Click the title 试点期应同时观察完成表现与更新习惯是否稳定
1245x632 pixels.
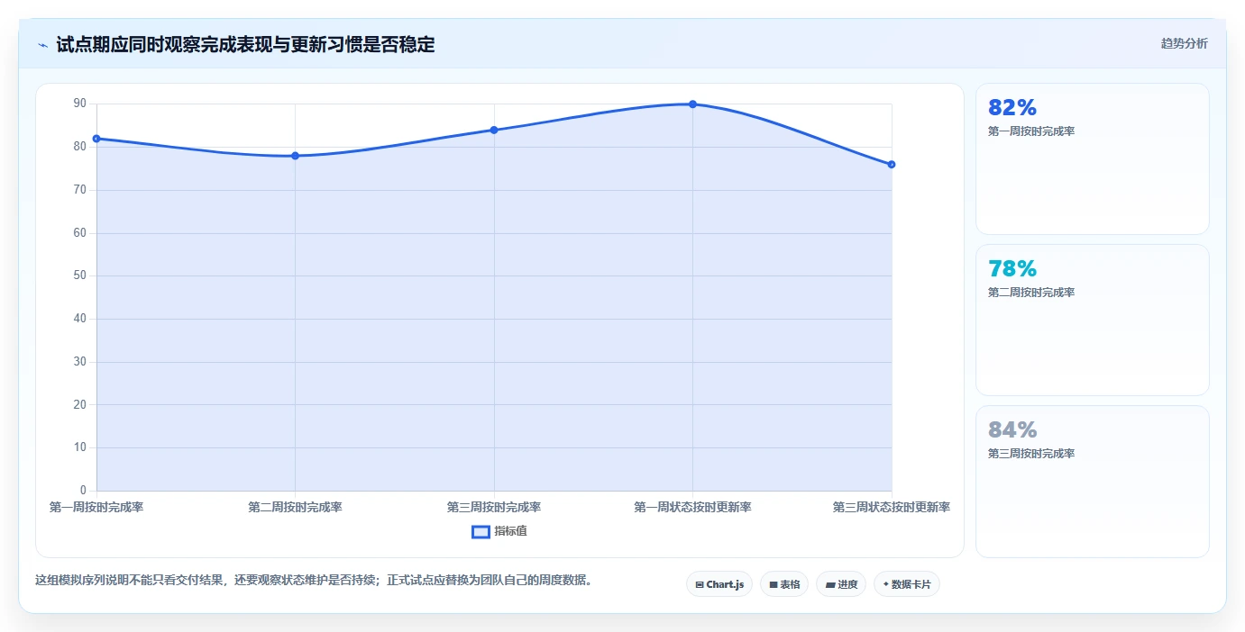(245, 45)
